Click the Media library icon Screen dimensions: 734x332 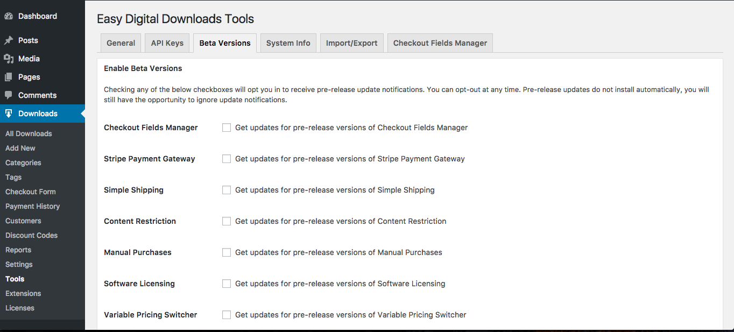pyautogui.click(x=9, y=59)
